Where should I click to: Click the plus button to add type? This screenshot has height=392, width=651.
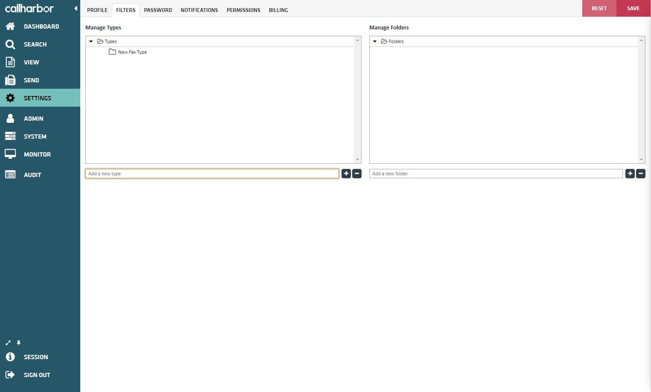[x=346, y=174]
